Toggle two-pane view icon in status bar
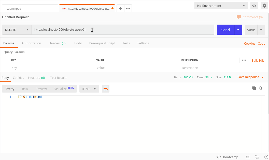This screenshot has width=269, height=160. (x=248, y=157)
